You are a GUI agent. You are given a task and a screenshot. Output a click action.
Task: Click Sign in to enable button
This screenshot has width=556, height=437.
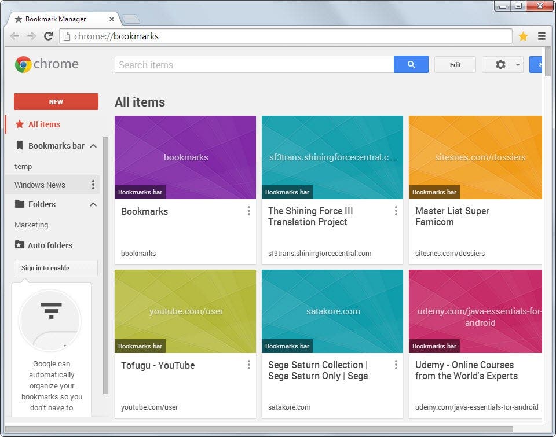point(56,268)
